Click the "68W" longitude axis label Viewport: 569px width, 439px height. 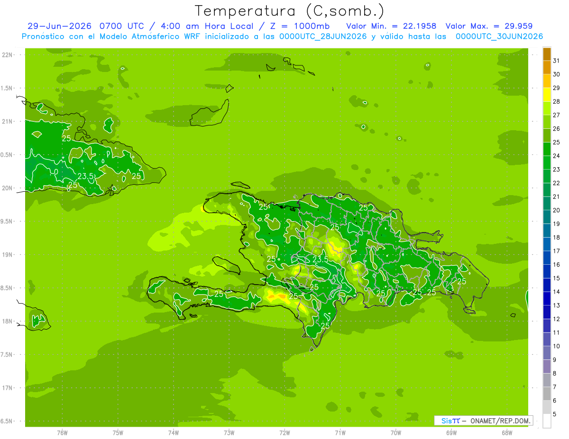point(507,432)
